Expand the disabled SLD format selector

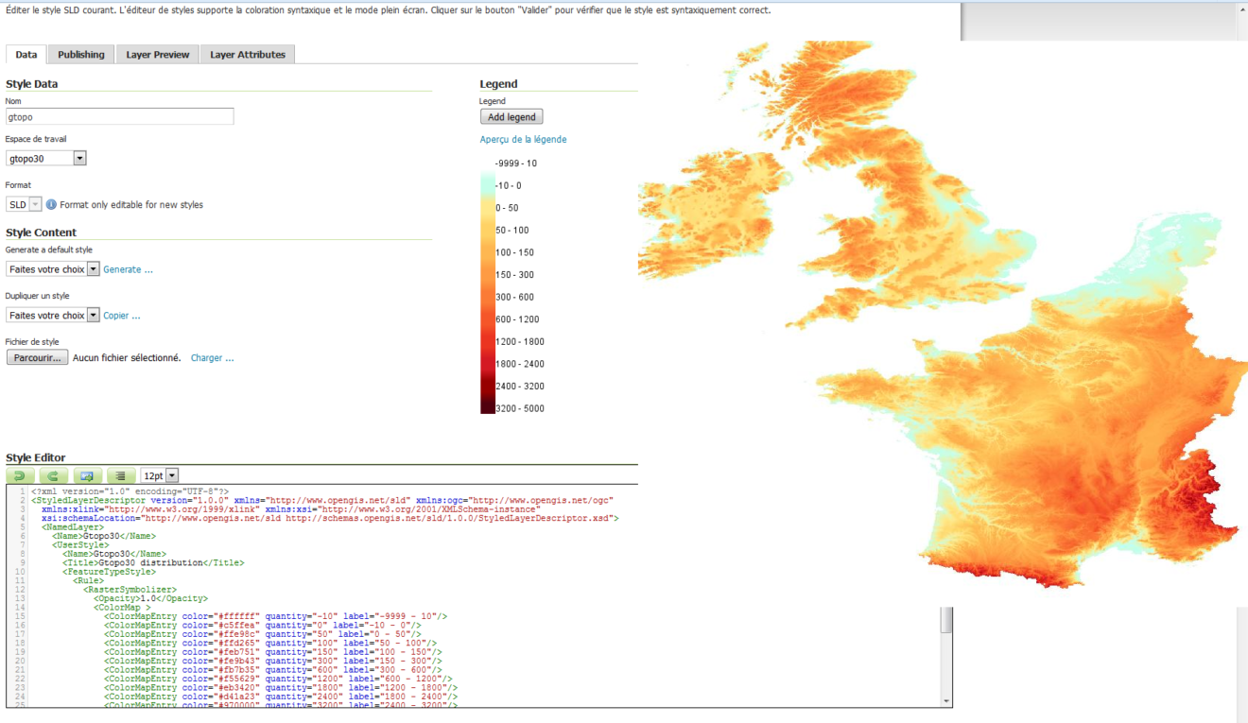(x=35, y=203)
